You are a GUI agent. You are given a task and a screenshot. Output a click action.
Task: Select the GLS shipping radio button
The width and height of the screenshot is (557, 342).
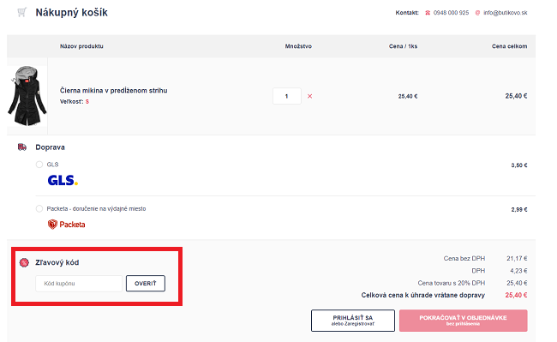coord(39,165)
